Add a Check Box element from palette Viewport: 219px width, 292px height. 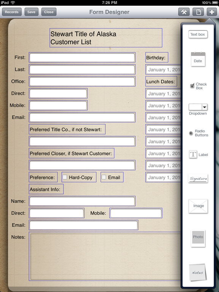click(198, 86)
